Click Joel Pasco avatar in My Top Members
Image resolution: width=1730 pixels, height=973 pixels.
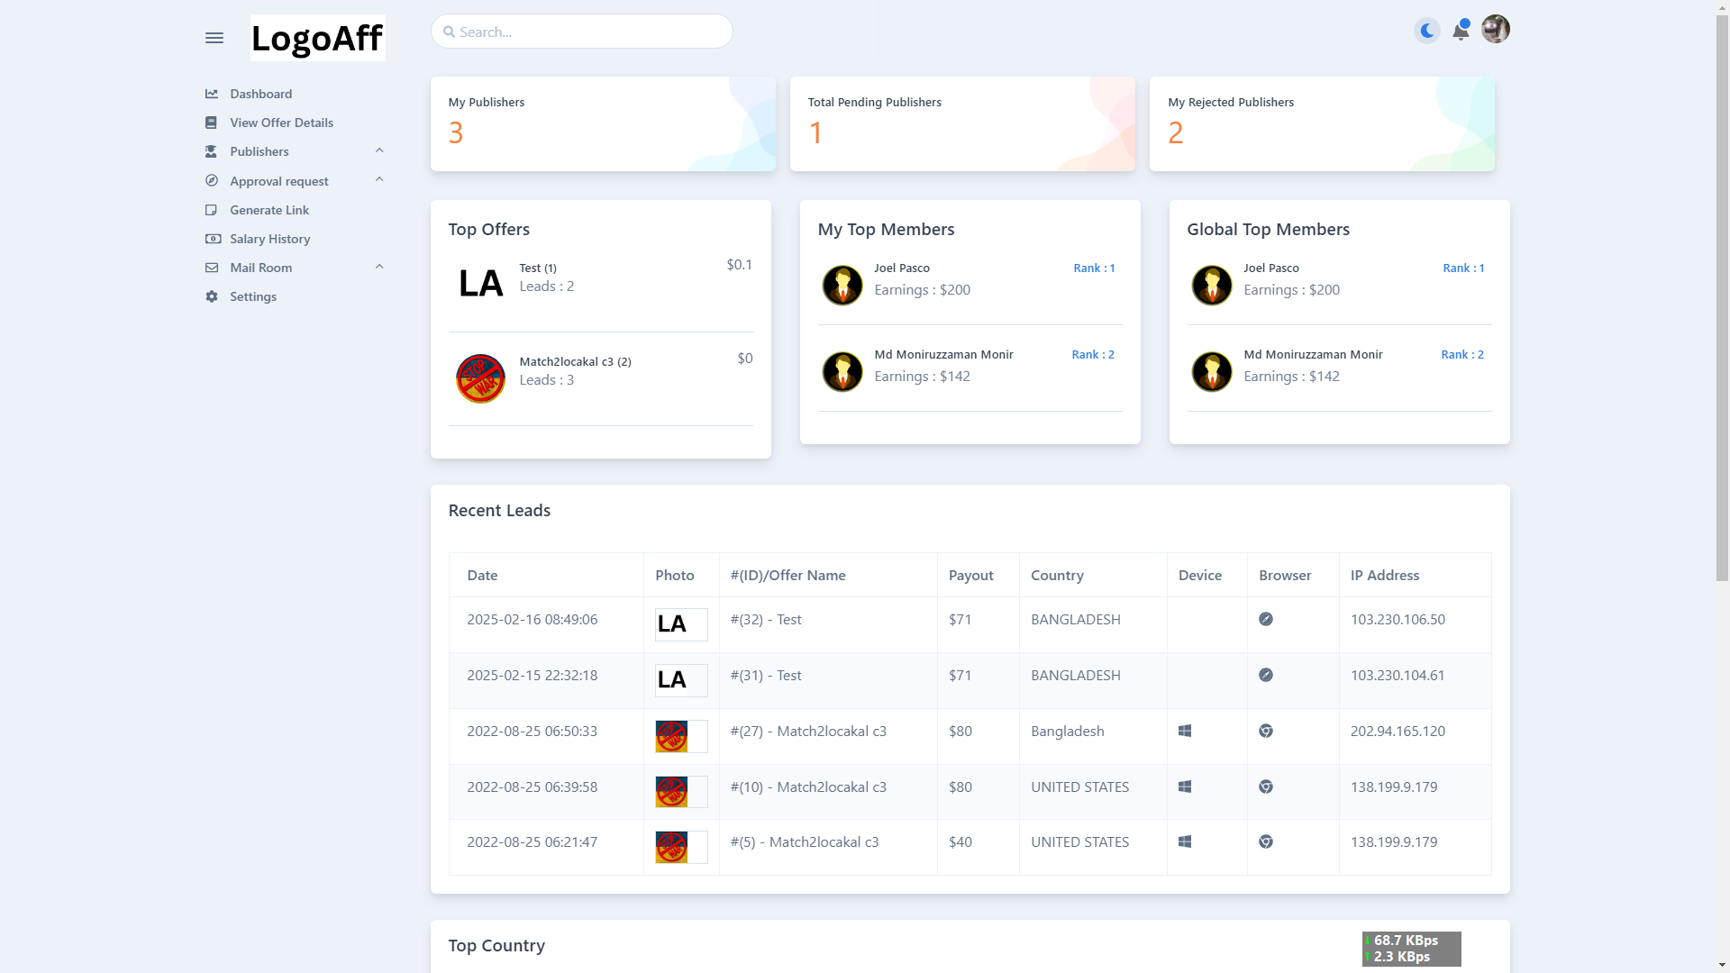[842, 286]
